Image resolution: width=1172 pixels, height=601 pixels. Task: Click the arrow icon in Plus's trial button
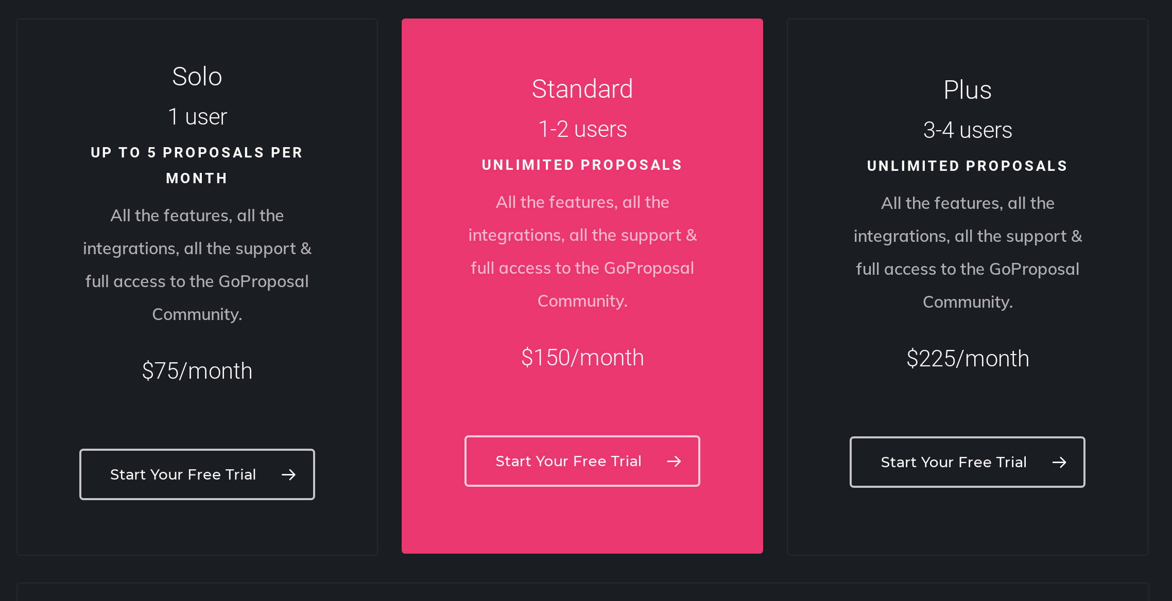pos(1059,463)
